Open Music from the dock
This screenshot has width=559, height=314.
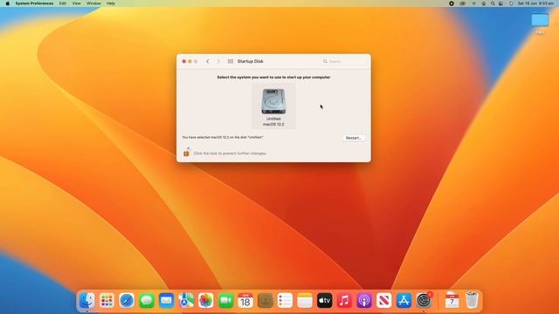pos(344,300)
